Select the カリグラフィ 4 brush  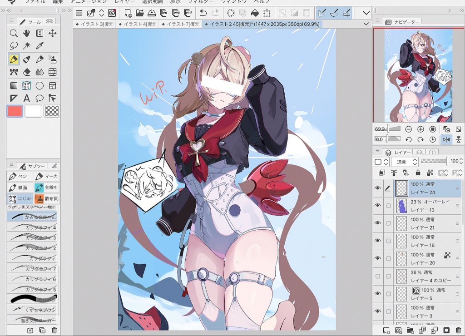[32, 227]
